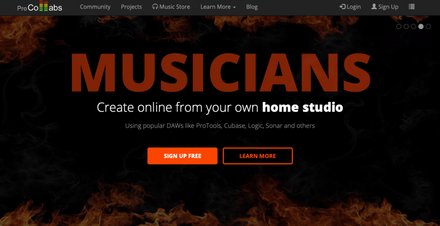440x226 pixels.
Task: Open the Community page
Action: coord(95,7)
